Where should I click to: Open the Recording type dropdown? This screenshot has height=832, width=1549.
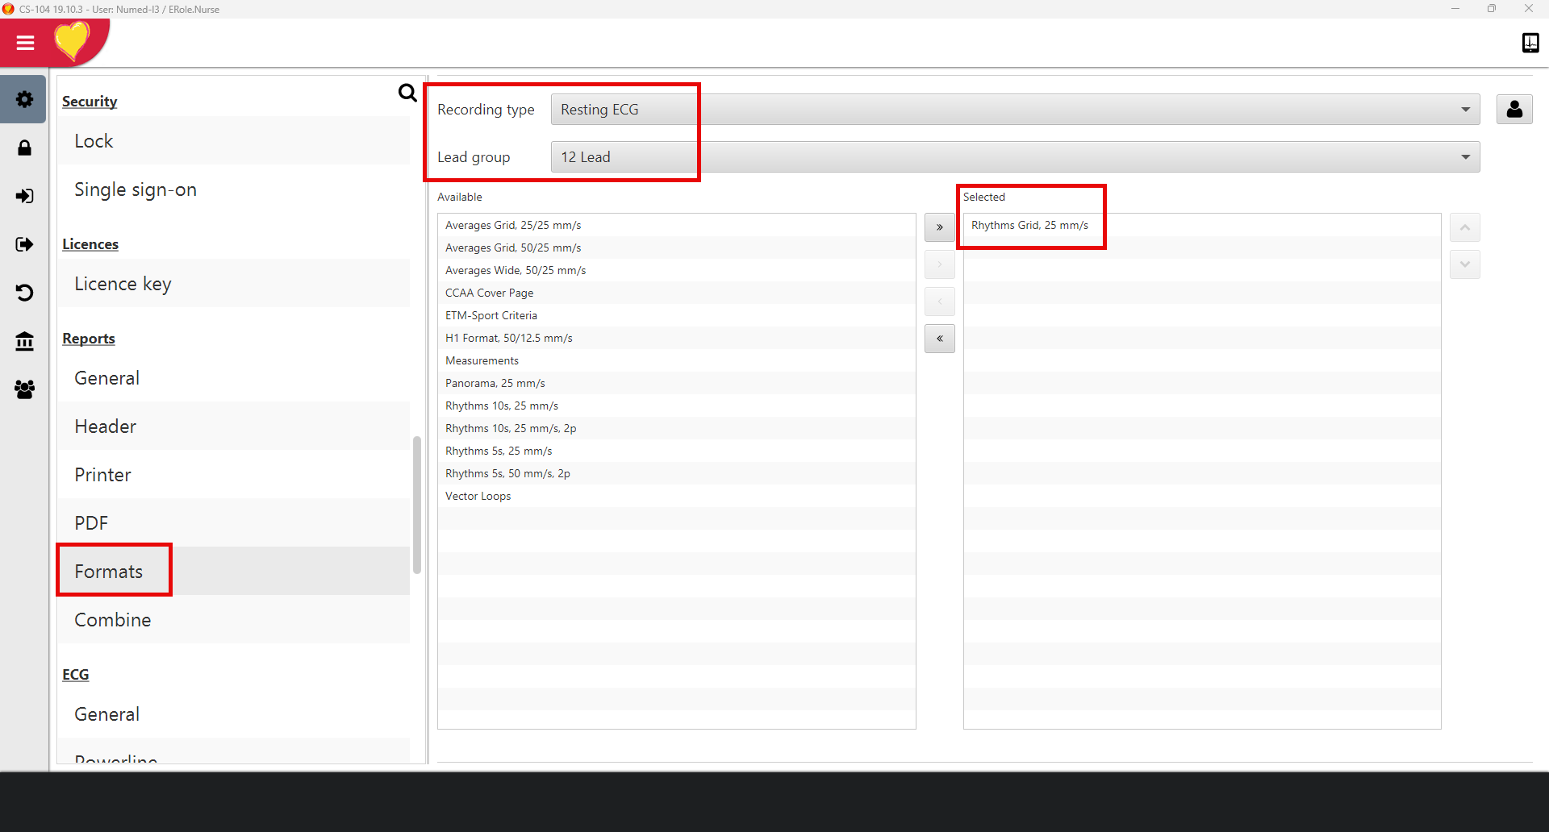(1014, 110)
